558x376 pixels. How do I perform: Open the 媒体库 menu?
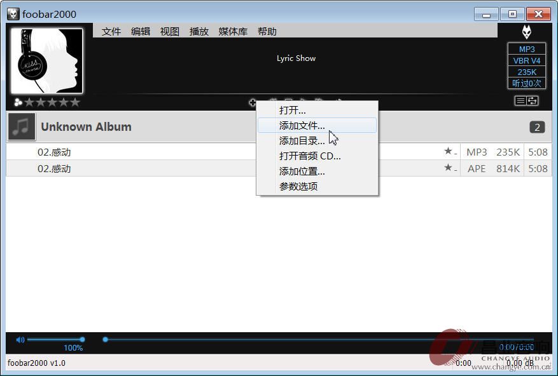233,32
